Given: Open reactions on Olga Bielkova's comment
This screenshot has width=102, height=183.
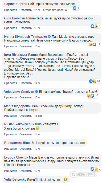Looking at the screenshot, I should click(95, 26).
